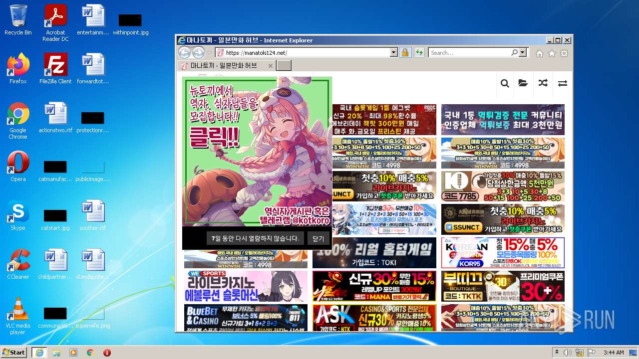Open the 라이브카지노 에볼루션 슬롯머신 banner
Screen dimensions: 639x359
pyautogui.click(x=246, y=286)
